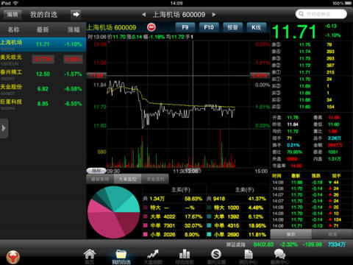Select the folder watchlist icon in bottom bar
The height and width of the screenshot is (265, 353).
click(x=121, y=255)
